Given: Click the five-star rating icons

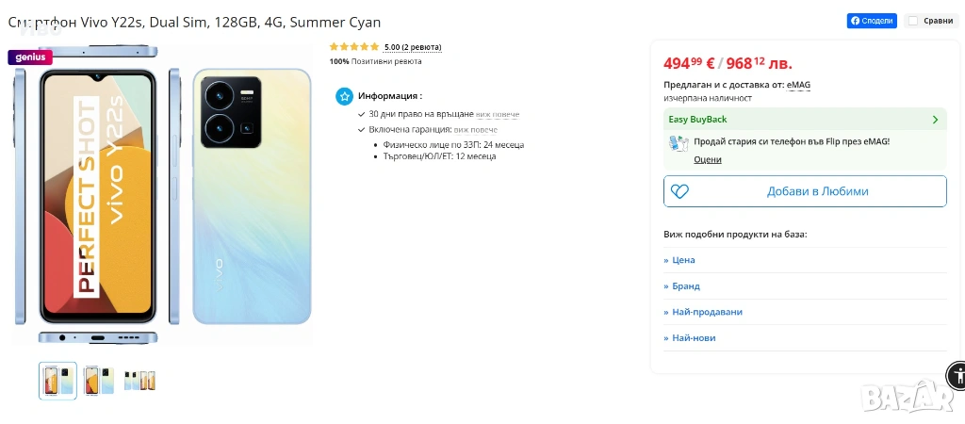Looking at the screenshot, I should (x=354, y=46).
